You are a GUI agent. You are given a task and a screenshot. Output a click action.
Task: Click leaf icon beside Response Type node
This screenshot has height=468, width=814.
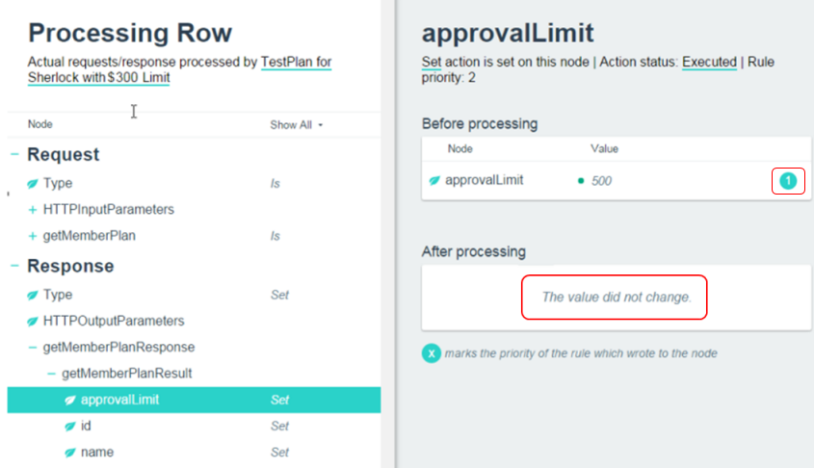(x=34, y=295)
